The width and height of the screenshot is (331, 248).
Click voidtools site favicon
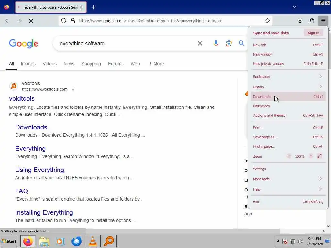[14, 86]
